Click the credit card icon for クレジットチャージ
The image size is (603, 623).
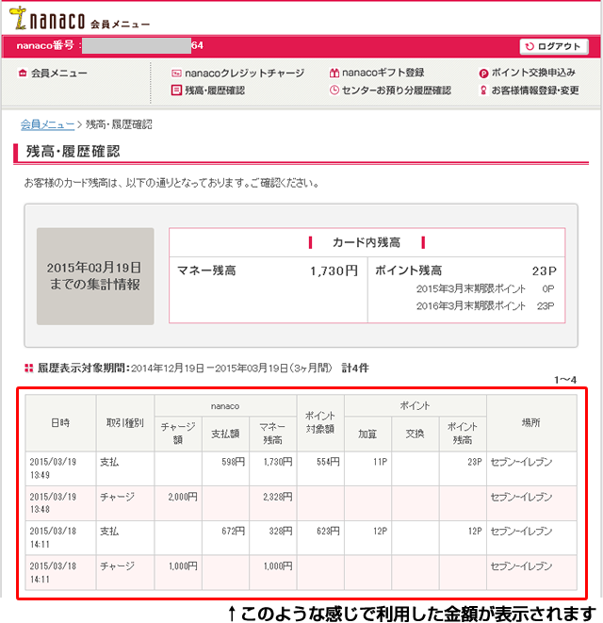pos(176,74)
